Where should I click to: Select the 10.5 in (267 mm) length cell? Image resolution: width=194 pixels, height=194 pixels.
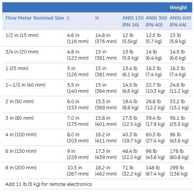click(x=78, y=171)
